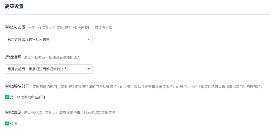Click the divider line under 高级设置
This screenshot has width=270, height=130.
[138, 14]
